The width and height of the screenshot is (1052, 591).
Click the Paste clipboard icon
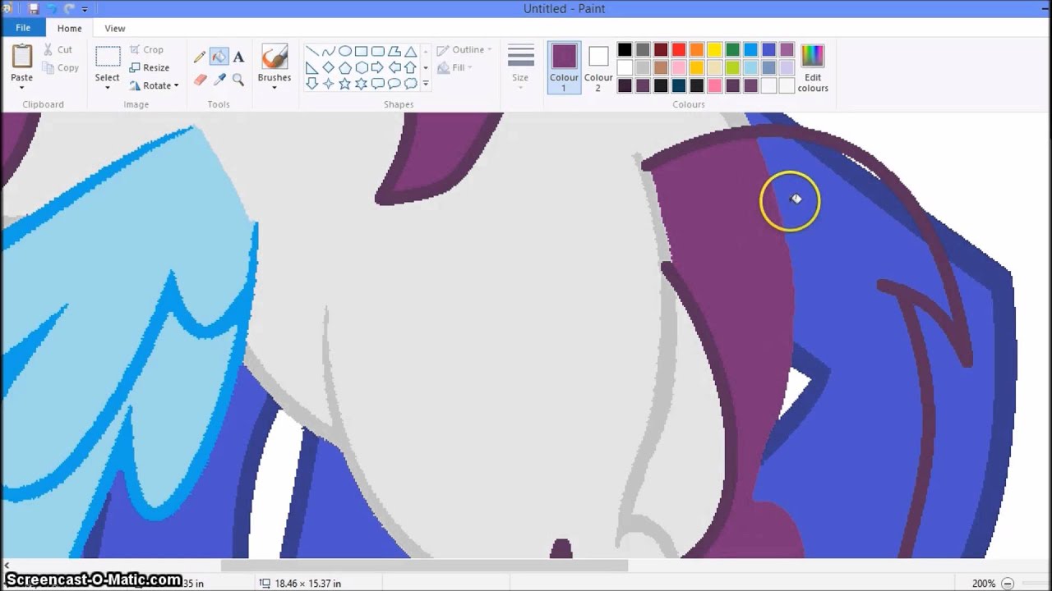point(22,56)
